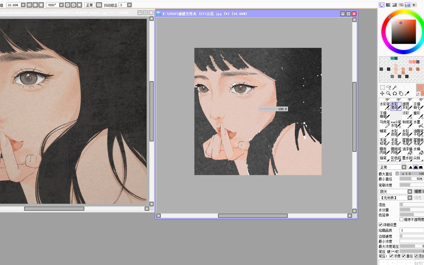Flip the view horizontally
Screen dimensions: 424x265
pyautogui.click(x=99, y=5)
